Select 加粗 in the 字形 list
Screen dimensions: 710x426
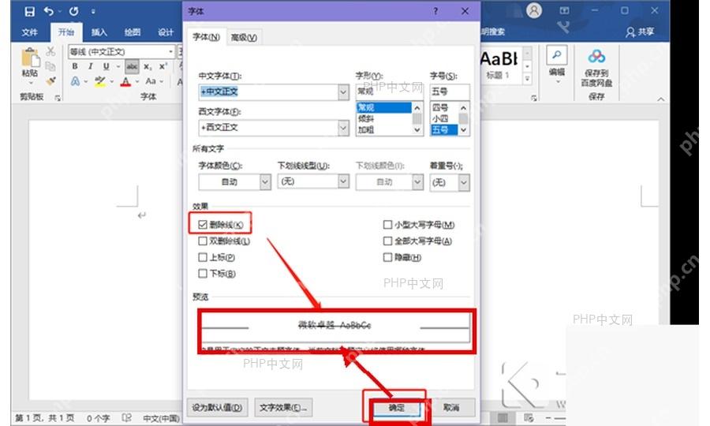point(384,130)
